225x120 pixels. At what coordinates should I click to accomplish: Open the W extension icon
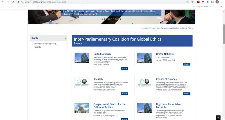click(203, 2)
